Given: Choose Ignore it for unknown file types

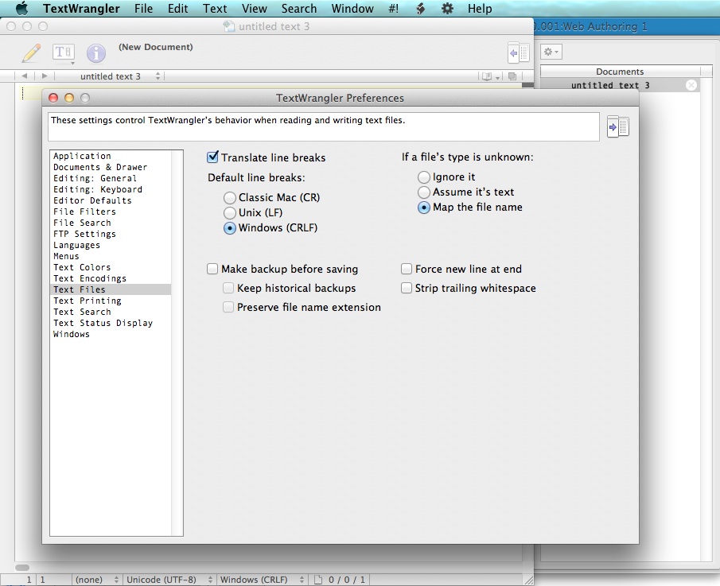Looking at the screenshot, I should pos(424,177).
